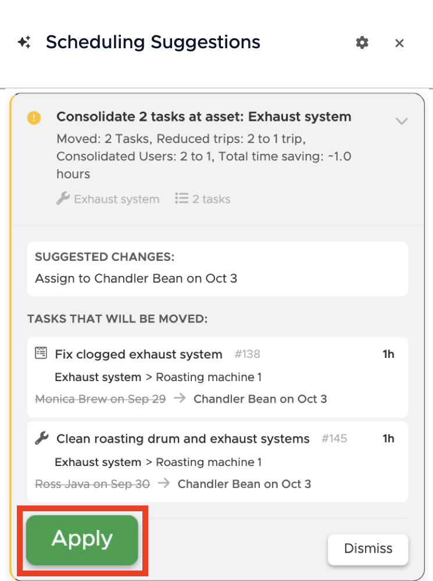
Task: Click the task list icon next to 2 tasks
Action: tap(182, 198)
